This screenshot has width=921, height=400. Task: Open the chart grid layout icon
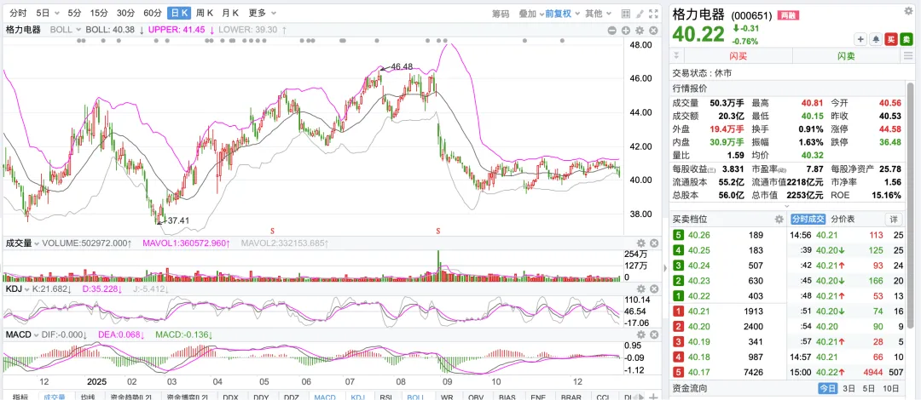(626, 14)
